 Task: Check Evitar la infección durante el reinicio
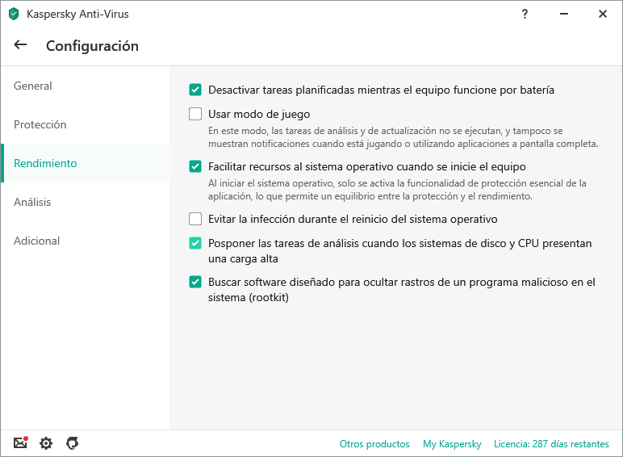195,219
